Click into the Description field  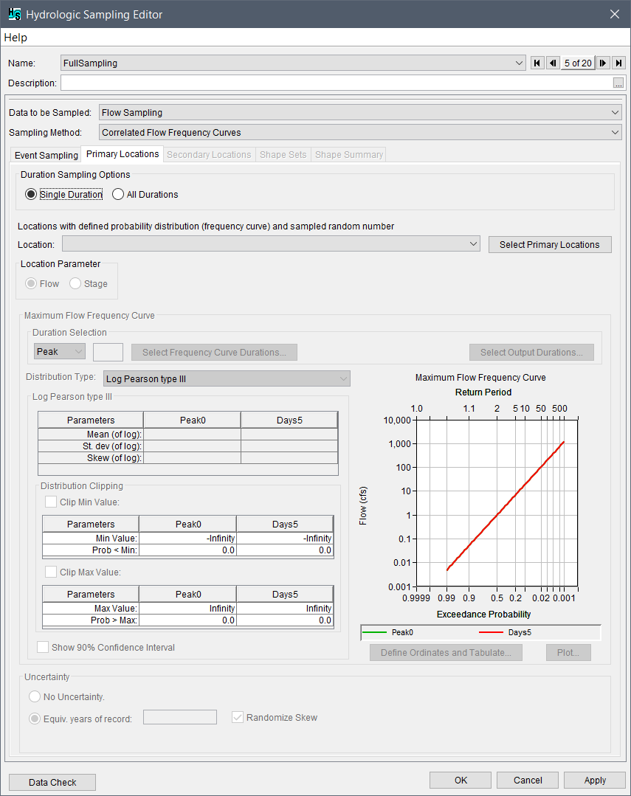click(337, 83)
